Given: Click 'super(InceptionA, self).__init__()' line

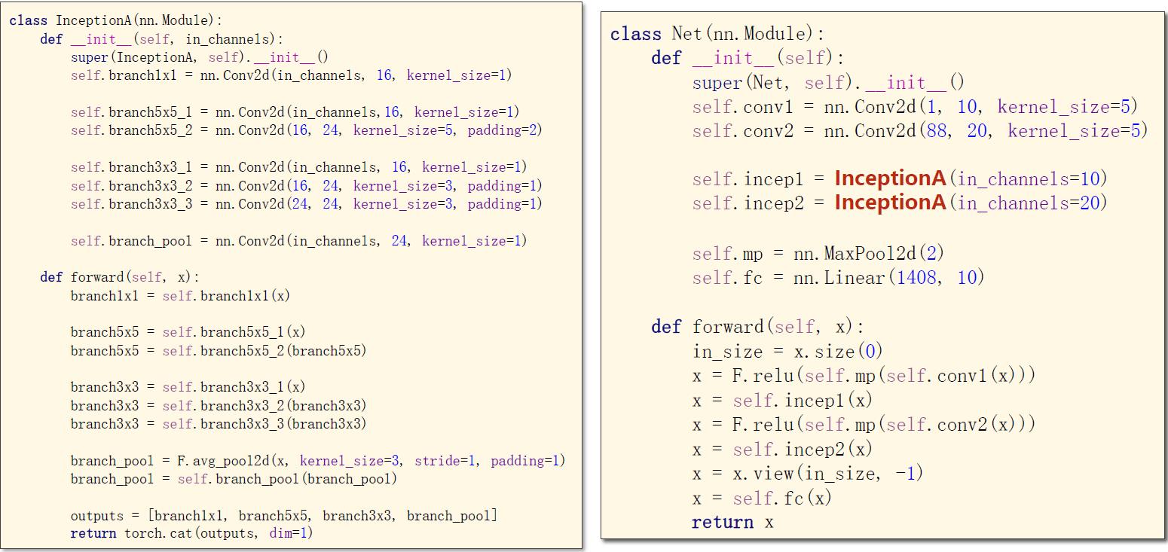Looking at the screenshot, I should pyautogui.click(x=200, y=58).
